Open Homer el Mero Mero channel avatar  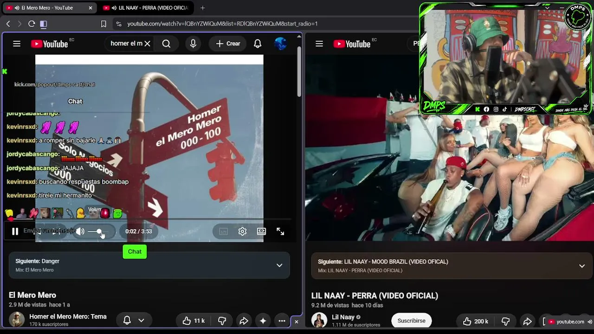[x=17, y=320]
